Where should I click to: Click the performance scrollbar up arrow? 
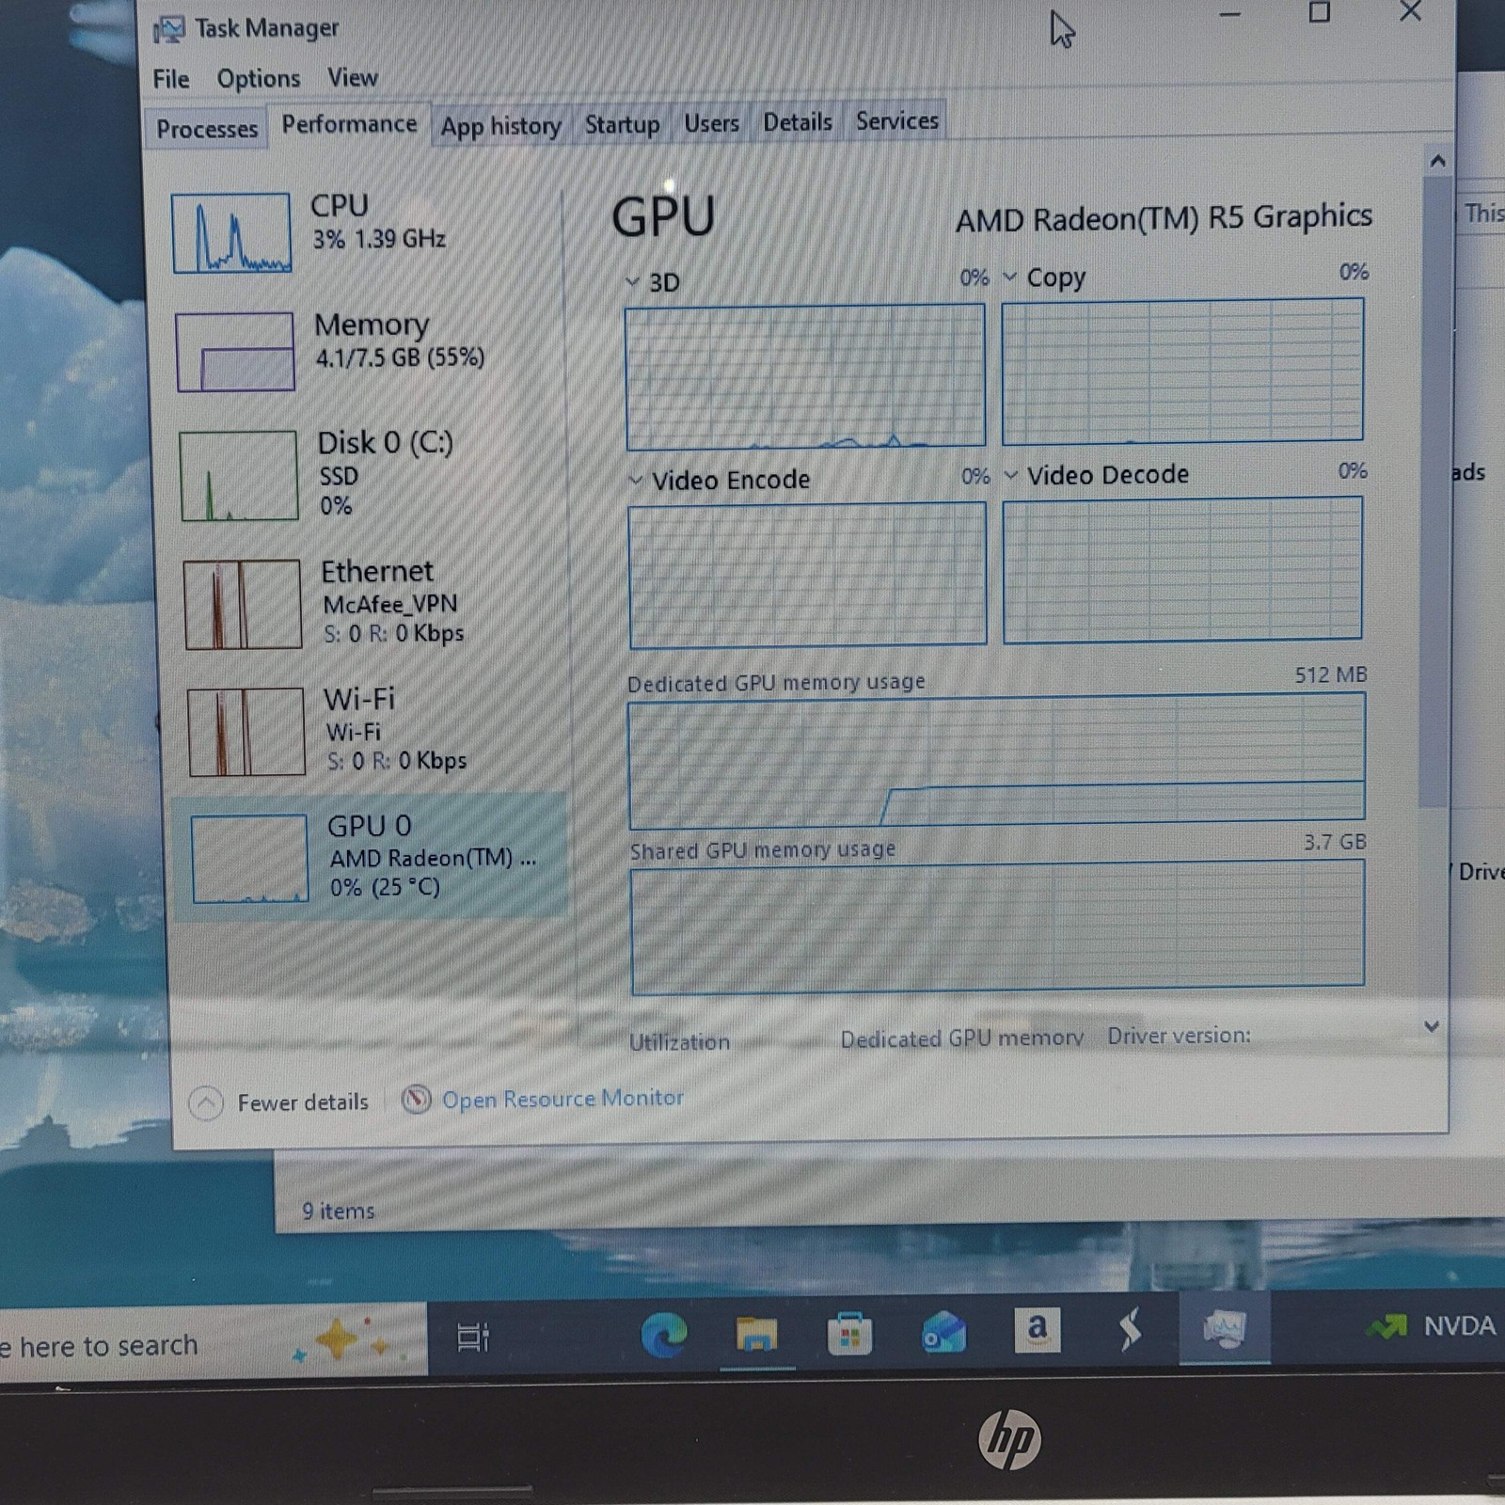click(1437, 162)
